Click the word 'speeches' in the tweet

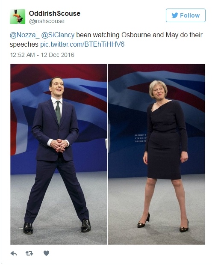24,45
